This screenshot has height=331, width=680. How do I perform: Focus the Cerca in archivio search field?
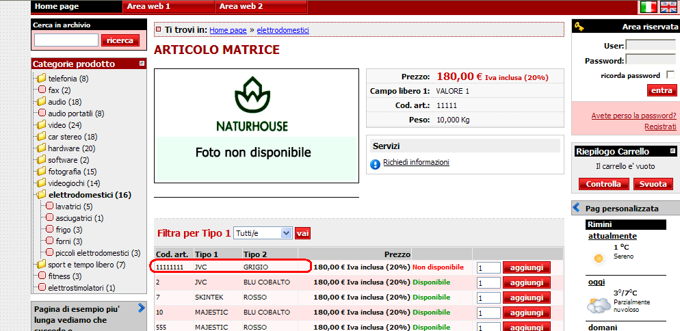pyautogui.click(x=66, y=40)
